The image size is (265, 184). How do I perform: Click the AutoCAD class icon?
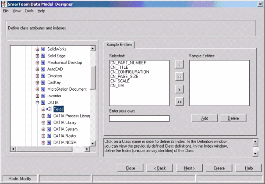click(x=43, y=69)
